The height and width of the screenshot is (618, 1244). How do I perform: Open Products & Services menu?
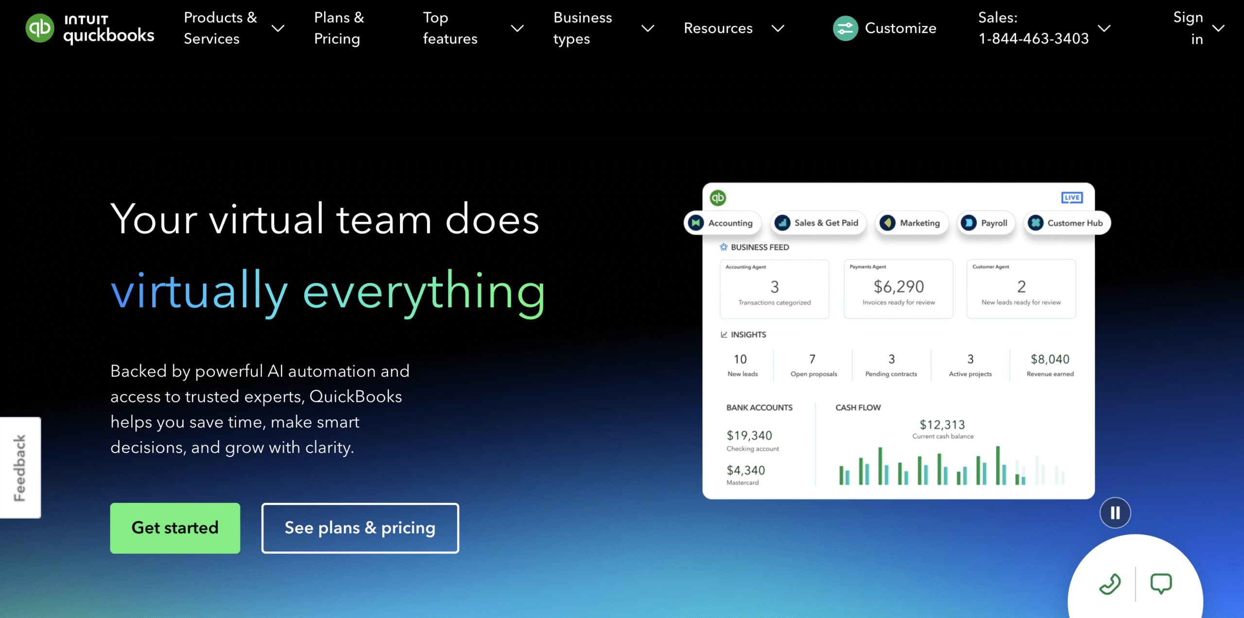[x=220, y=28]
